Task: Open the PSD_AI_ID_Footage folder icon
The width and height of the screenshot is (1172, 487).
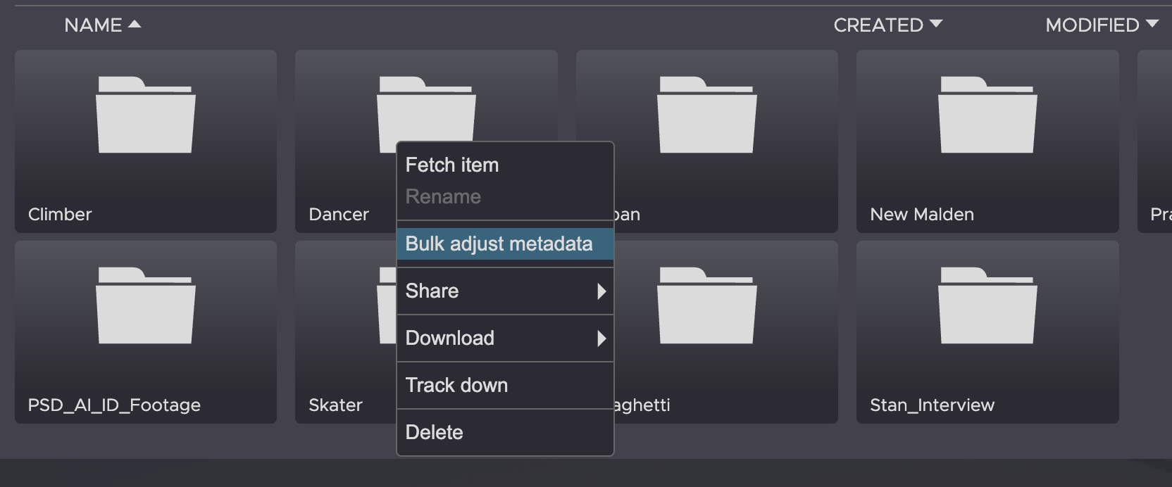Action: pyautogui.click(x=145, y=306)
